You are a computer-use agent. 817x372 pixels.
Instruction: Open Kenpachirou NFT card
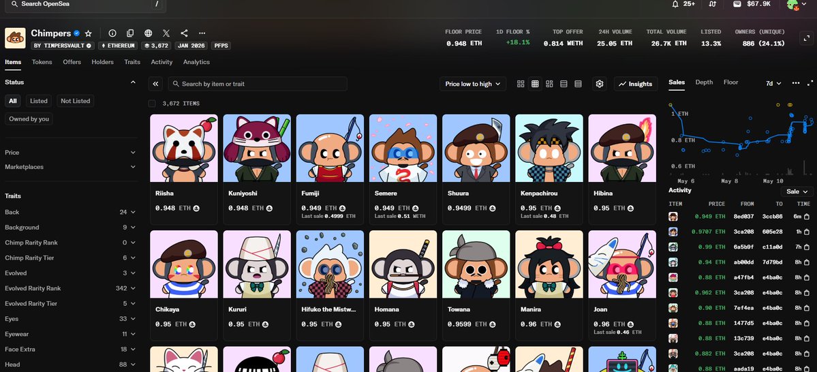[x=549, y=170]
